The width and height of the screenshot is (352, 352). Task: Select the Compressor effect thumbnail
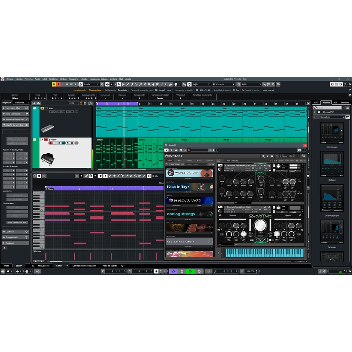click(332, 133)
